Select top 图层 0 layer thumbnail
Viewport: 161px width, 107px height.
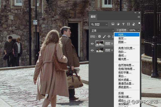(100, 43)
